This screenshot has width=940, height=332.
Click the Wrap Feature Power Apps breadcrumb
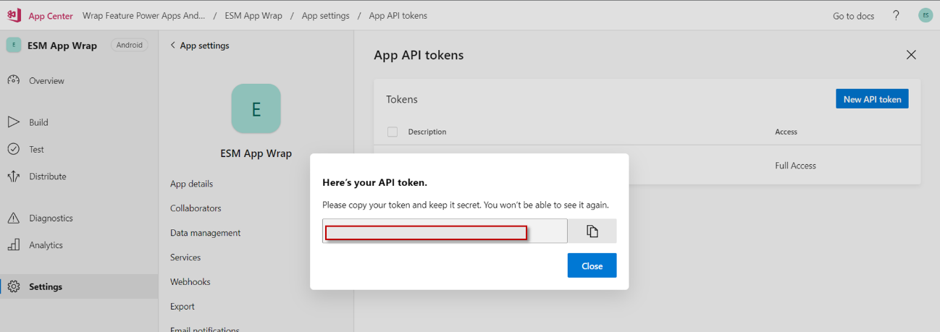[143, 16]
